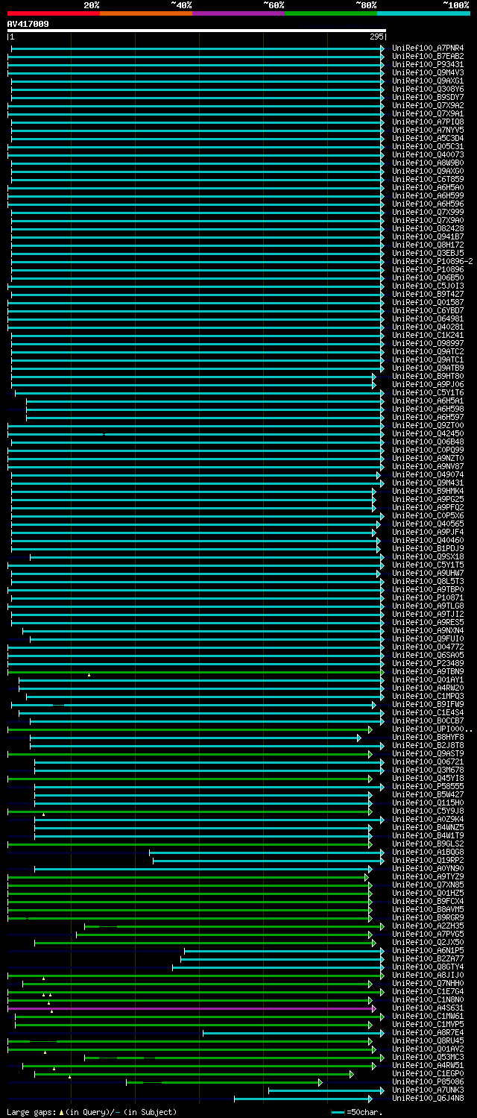
Task: Click the cyan ~100% score color band
Action: 423,13
